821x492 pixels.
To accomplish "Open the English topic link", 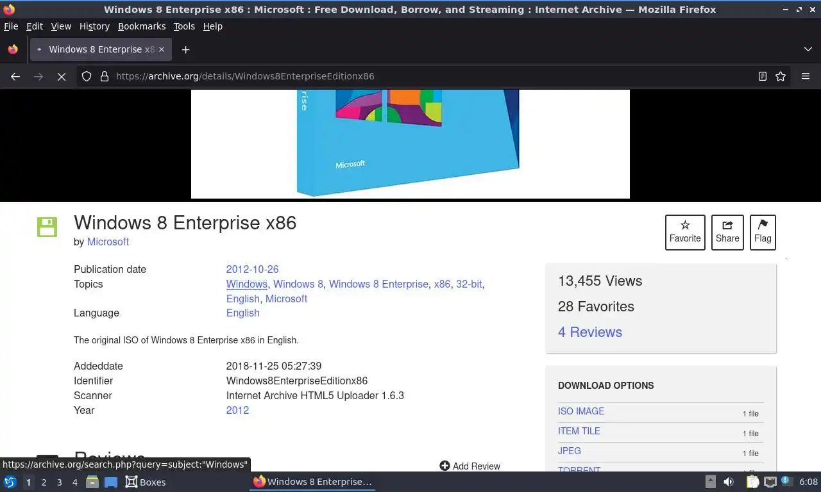I will pyautogui.click(x=243, y=299).
